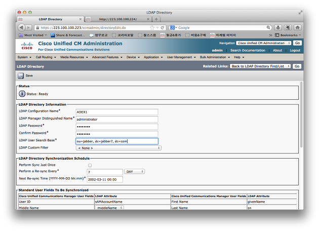Open the Media Resources menu
This screenshot has height=231, width=319.
[x=74, y=57]
